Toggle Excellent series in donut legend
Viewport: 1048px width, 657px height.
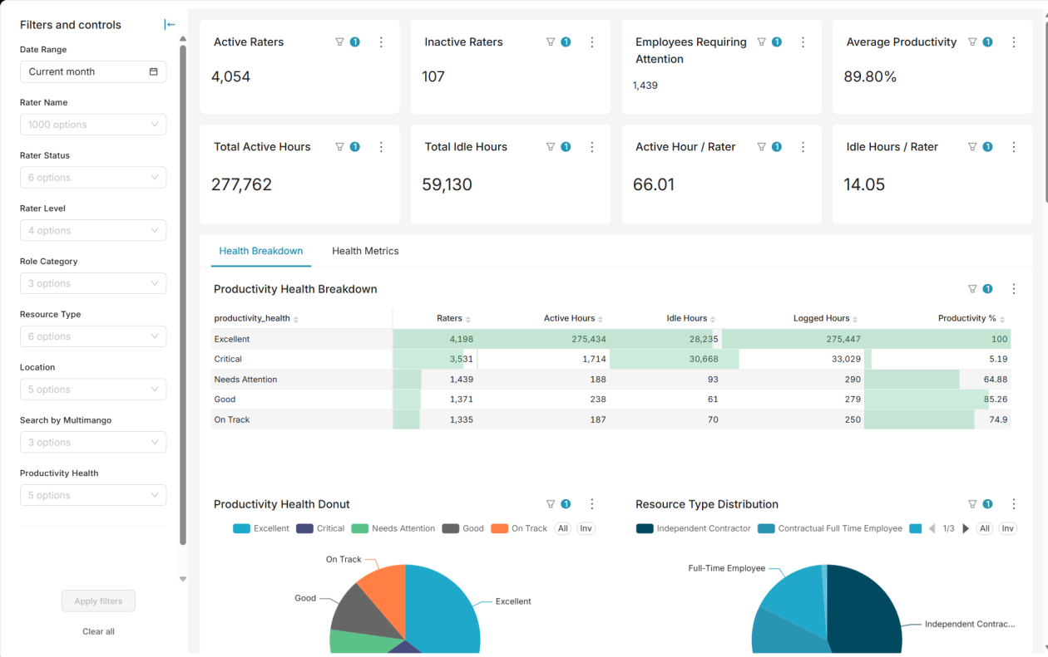point(261,528)
